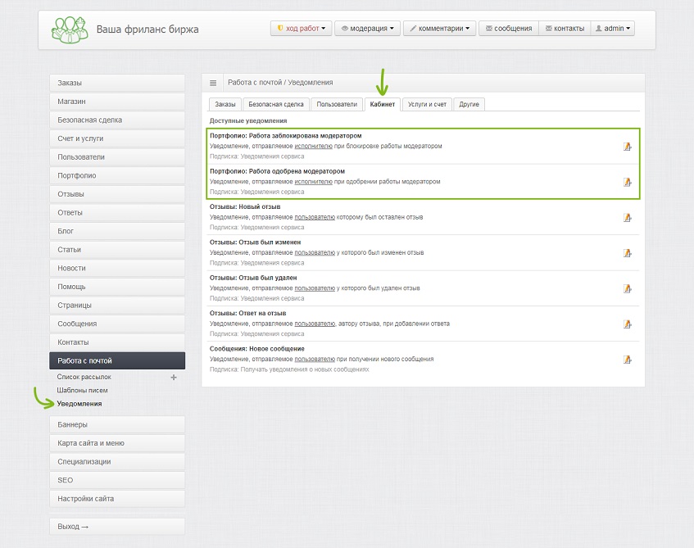Viewport: 694px width, 548px height.
Task: Open 'Портфолио' sidebar section
Action: click(x=117, y=176)
